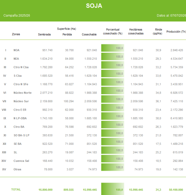Select the 'N LP-OBA' zone name
Screen dimensions: 186x195
(x=20, y=118)
